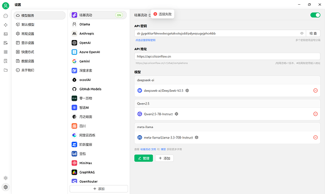Viewport: 325px width, 194px height.
Task: Click 添加 button next to 管理
Action: point(164,158)
